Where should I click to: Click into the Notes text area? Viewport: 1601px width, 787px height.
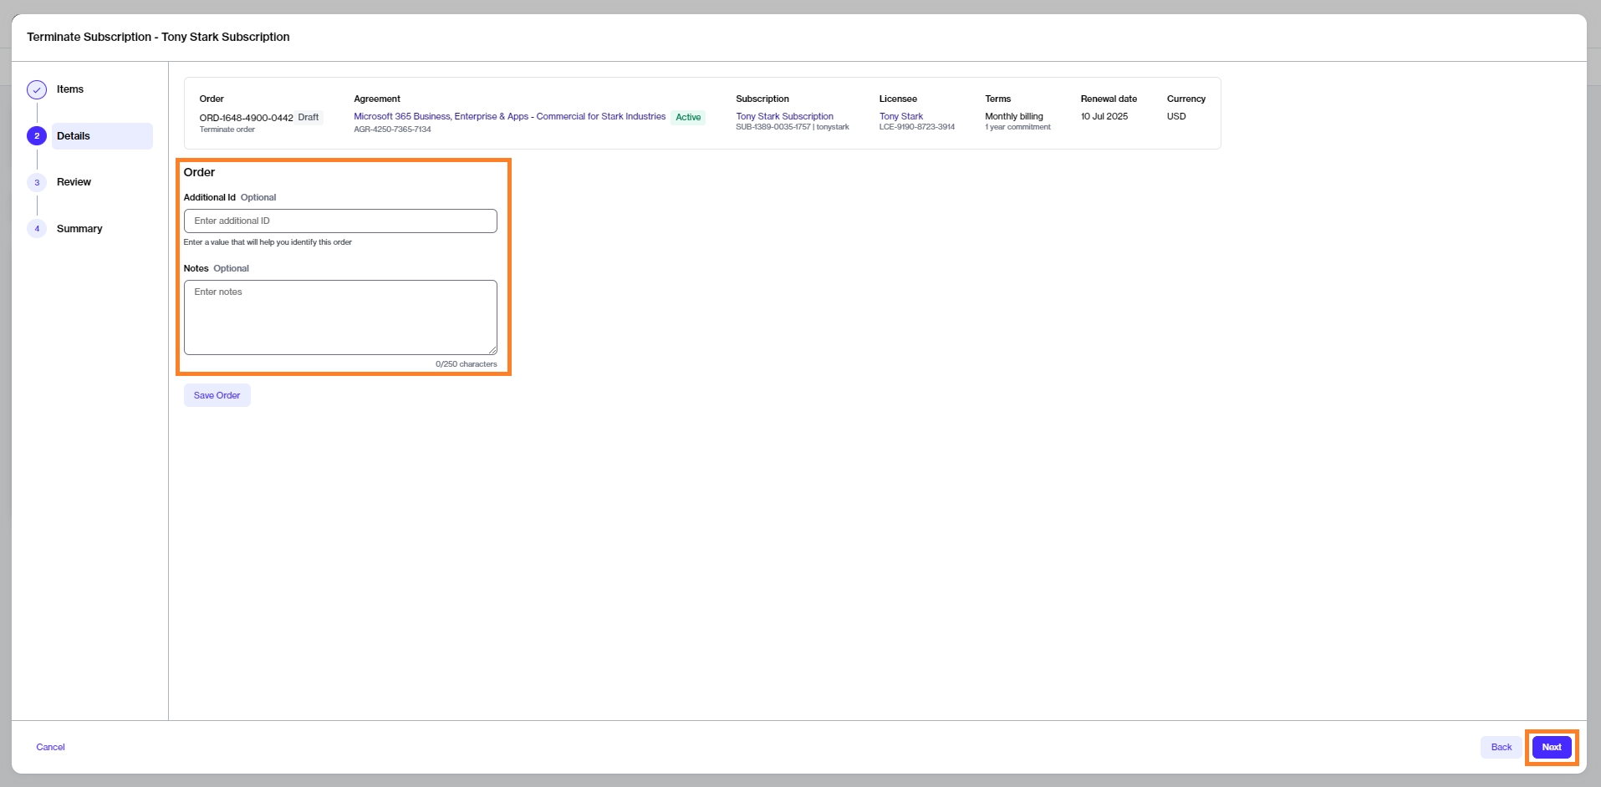340,317
